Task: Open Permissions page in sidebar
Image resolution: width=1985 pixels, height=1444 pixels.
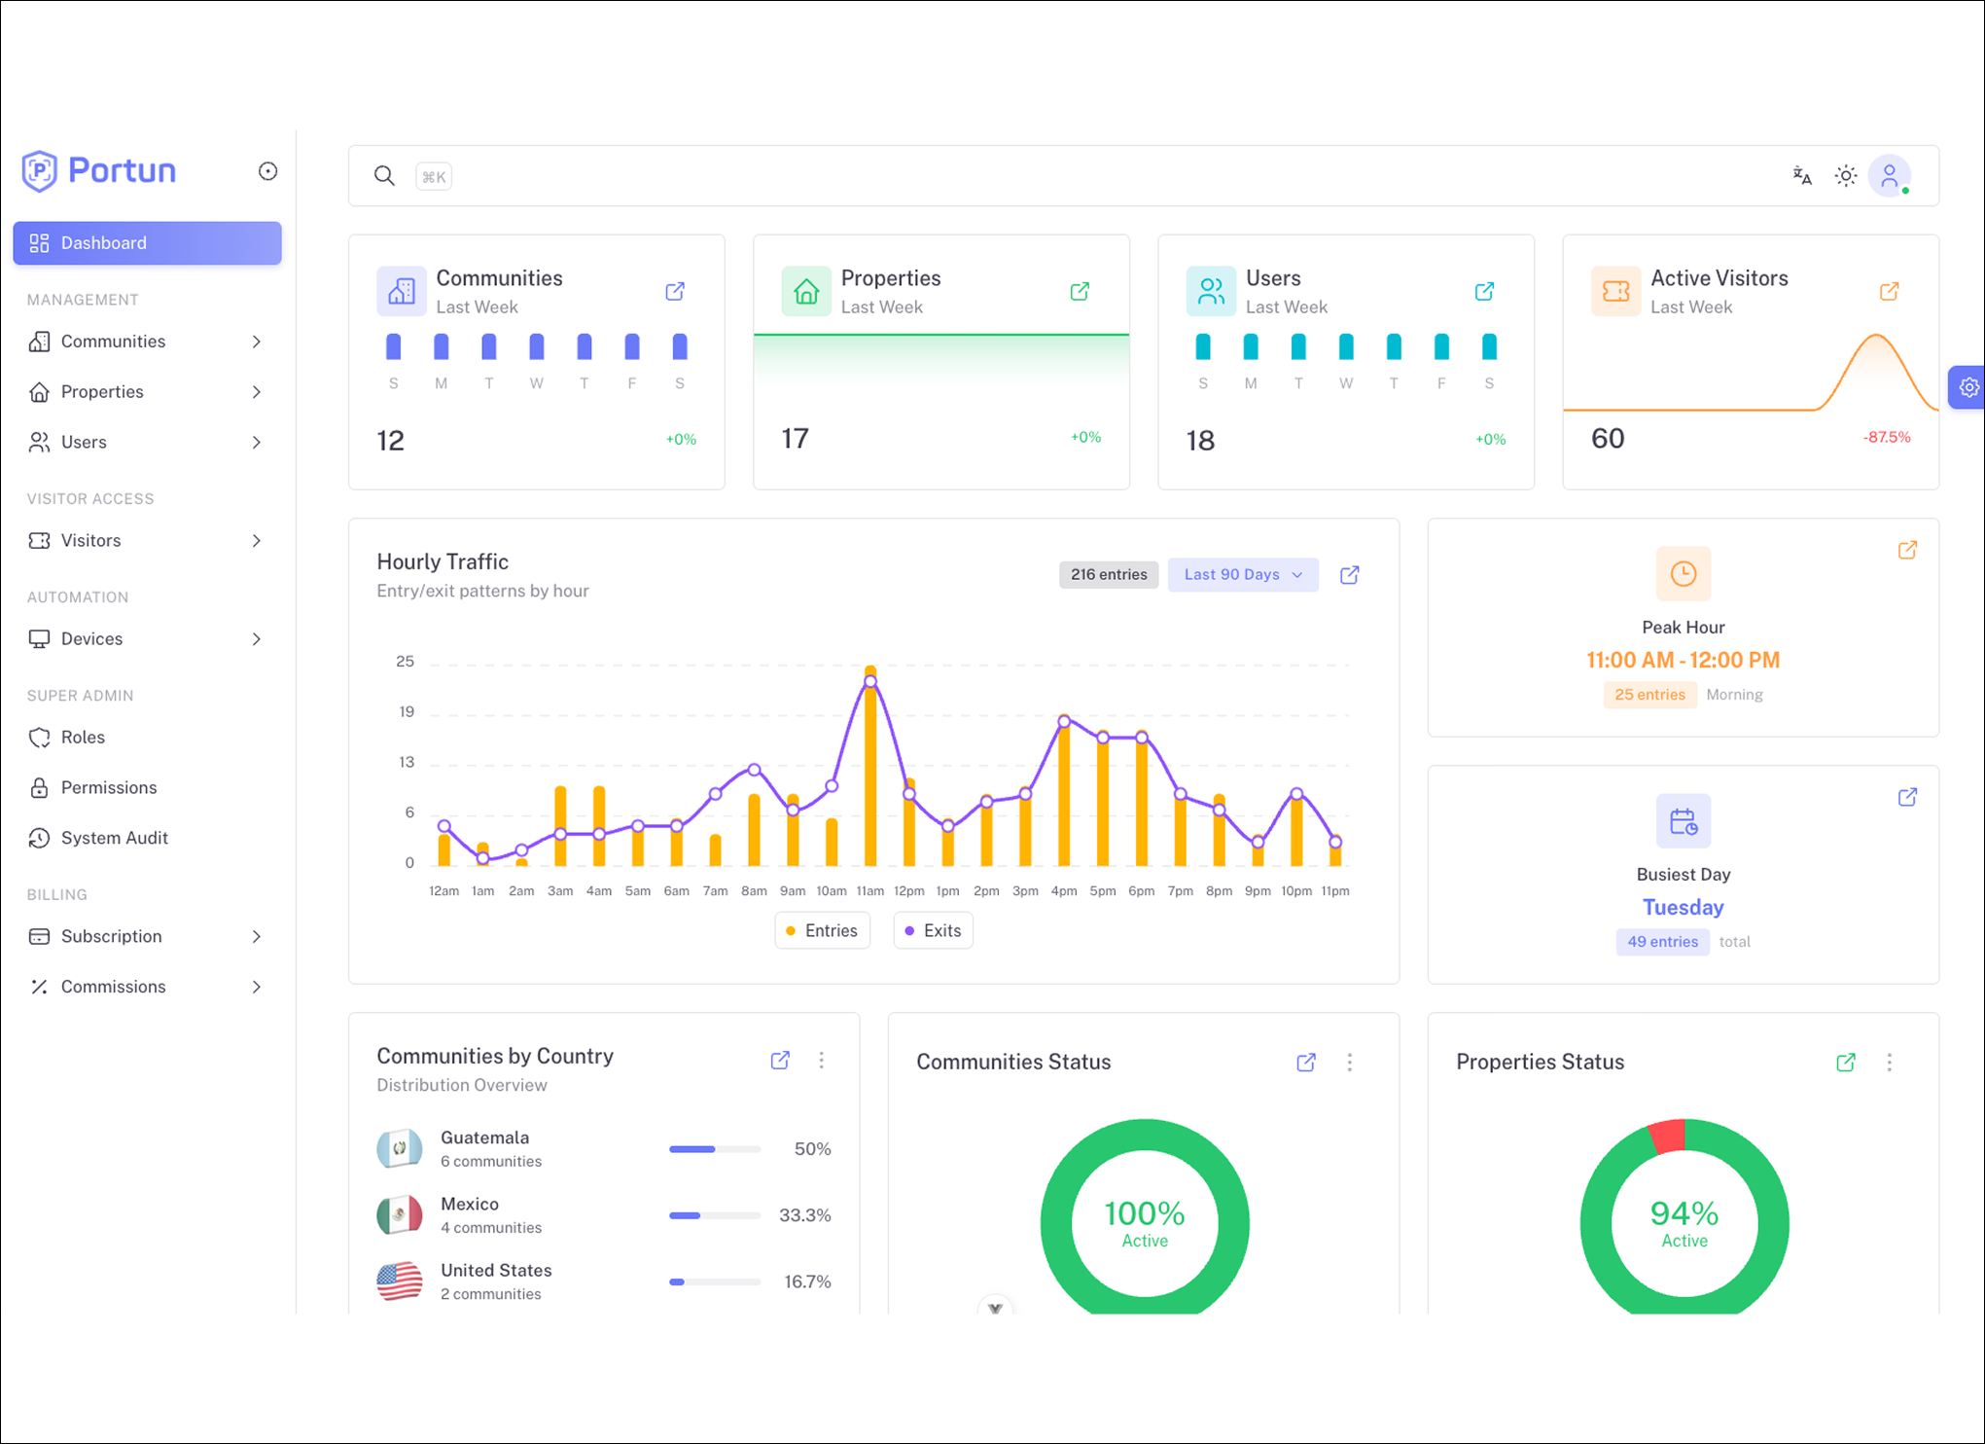Action: tap(147, 788)
